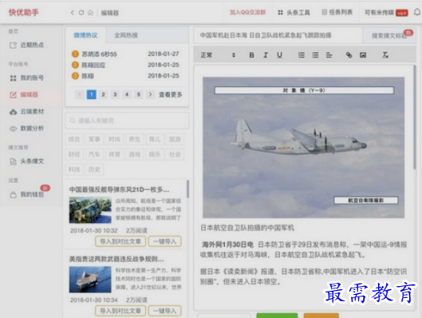Click 一键导入 for the 东风21D article
The height and width of the screenshot is (318, 422).
pyautogui.click(x=164, y=241)
